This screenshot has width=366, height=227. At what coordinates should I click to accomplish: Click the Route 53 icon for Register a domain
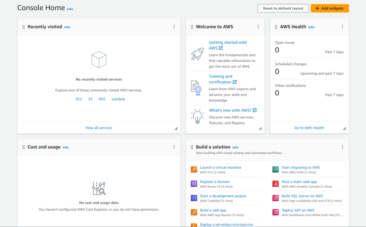[x=194, y=184]
